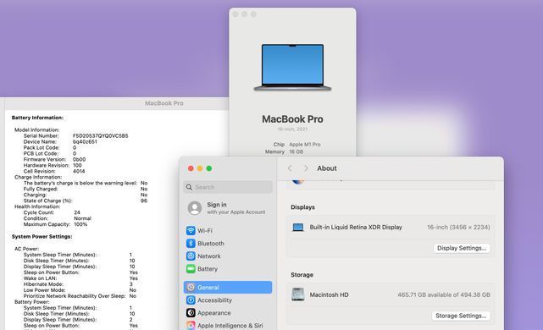Click the 16 GB memory value

click(296, 151)
